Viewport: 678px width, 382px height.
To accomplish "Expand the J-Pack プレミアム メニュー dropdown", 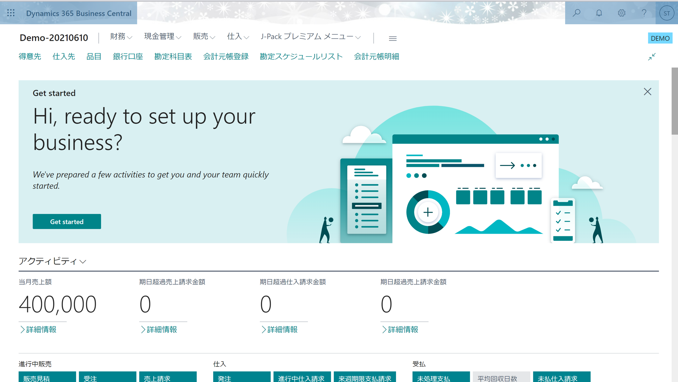I will [x=311, y=37].
